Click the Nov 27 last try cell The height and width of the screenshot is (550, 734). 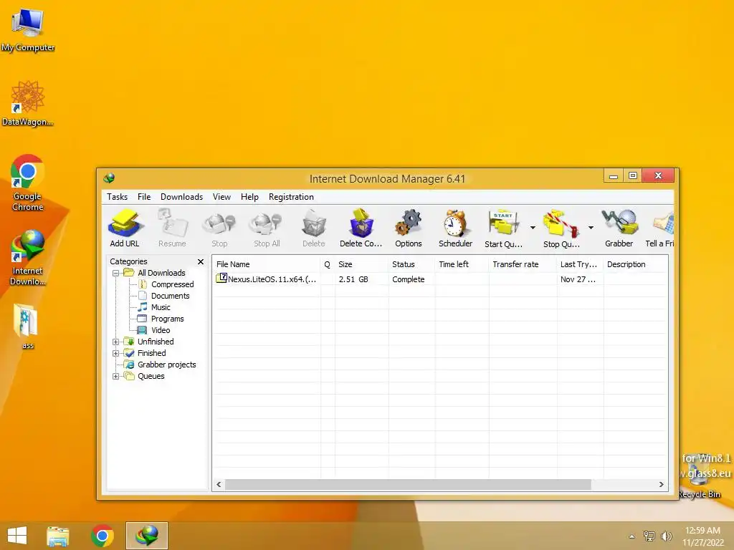pos(578,279)
